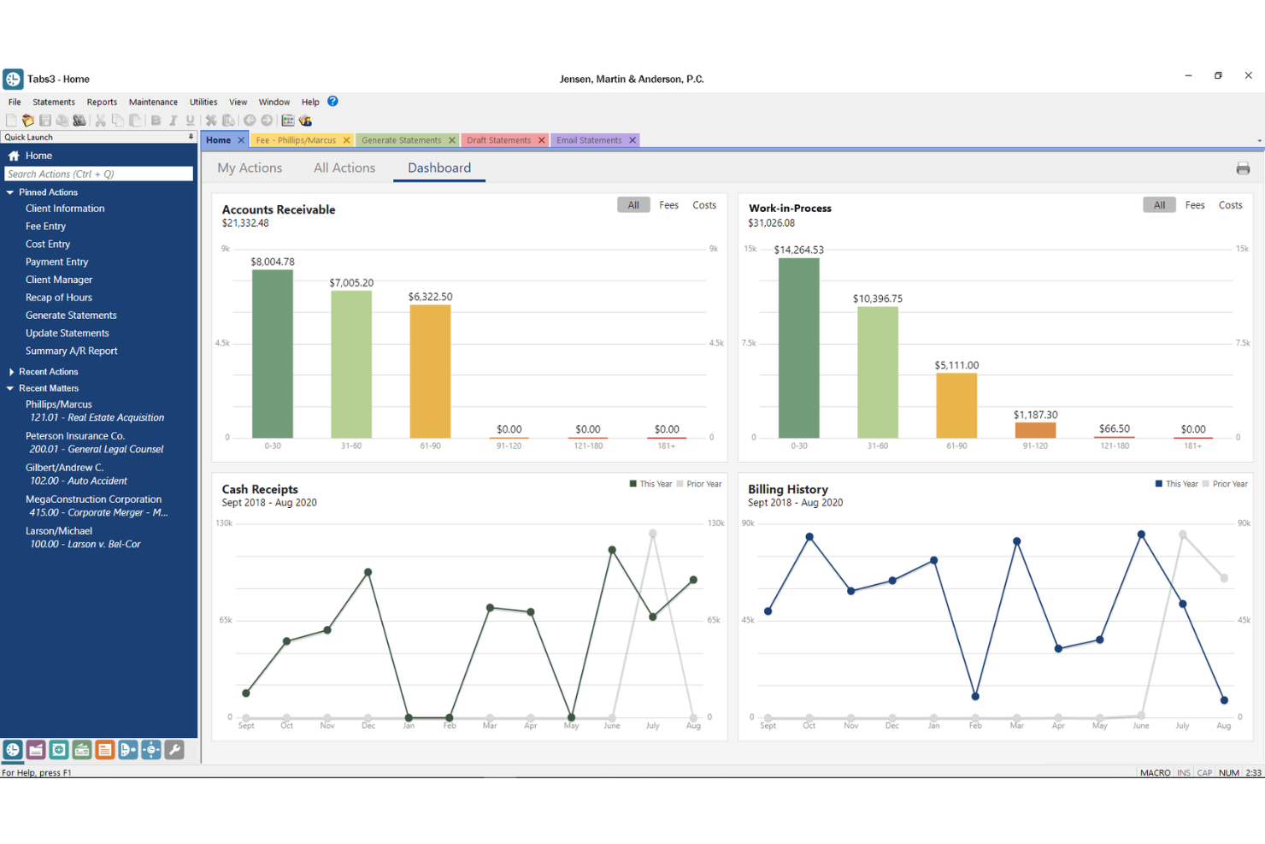Click the folder-with-person toolbar icon
Image resolution: width=1265 pixels, height=844 pixels.
tap(305, 121)
